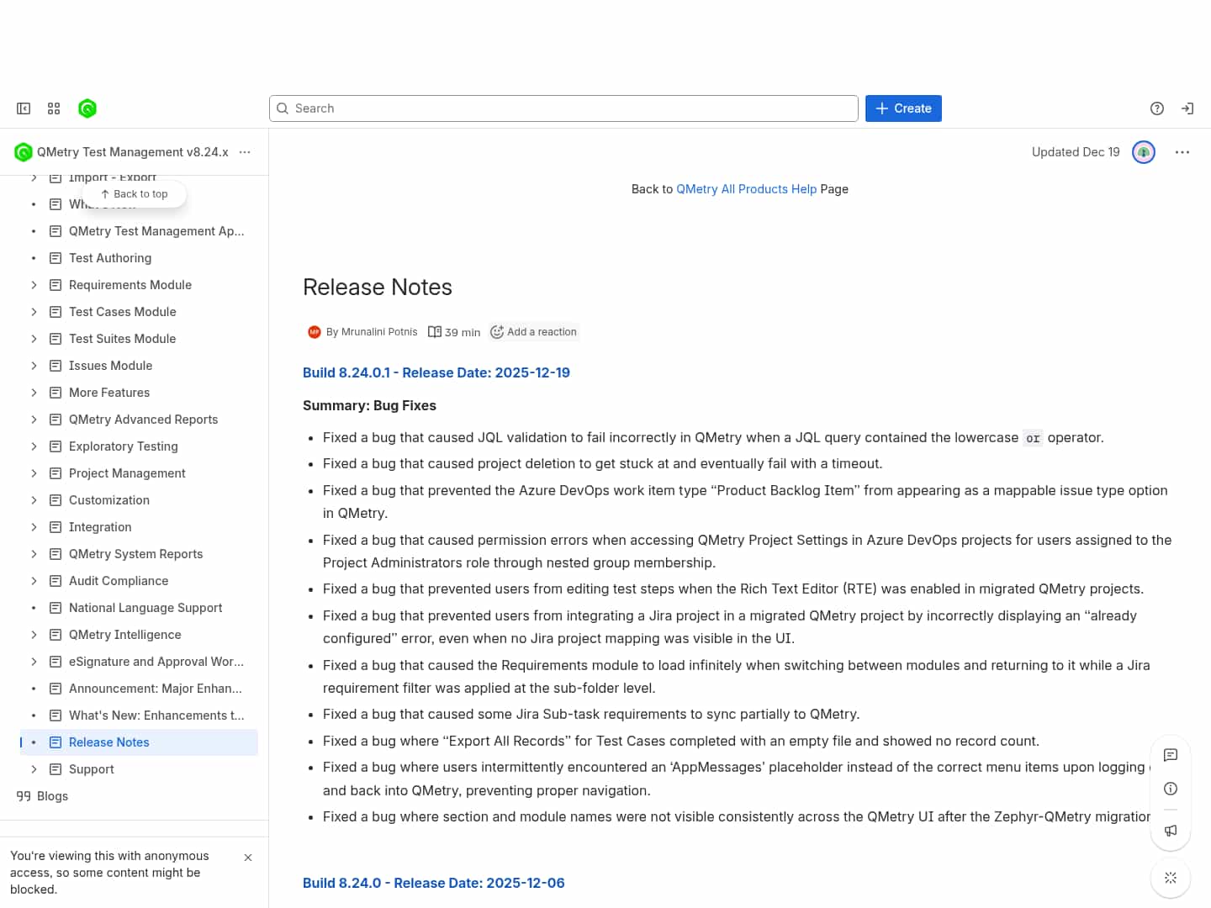Screen dimensions: 1211x908
Task: Click the green QMetry logo in header
Action: tap(87, 108)
